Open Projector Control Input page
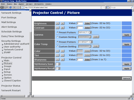This screenshot has height=100, width=134. pos(7,69)
